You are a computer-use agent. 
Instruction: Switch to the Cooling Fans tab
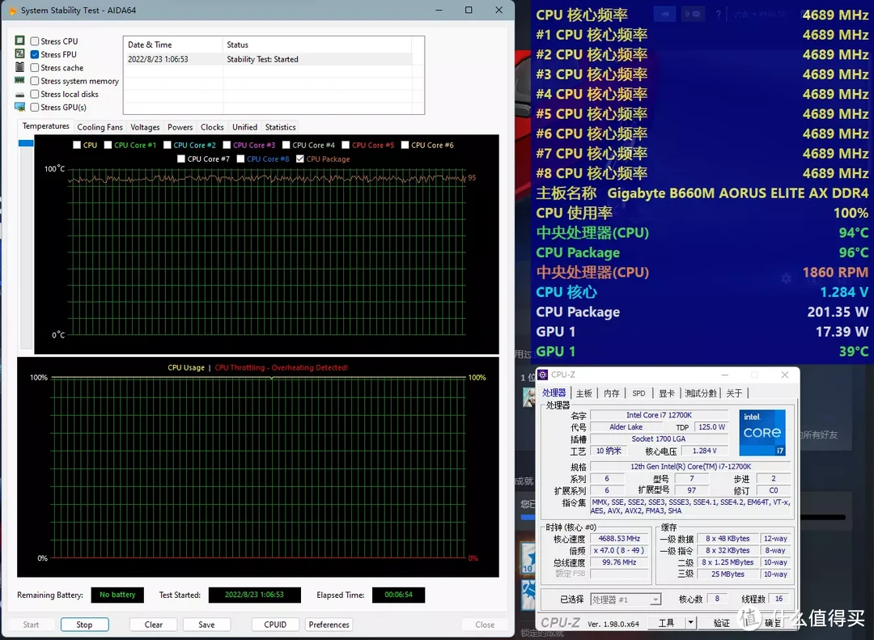coord(100,127)
